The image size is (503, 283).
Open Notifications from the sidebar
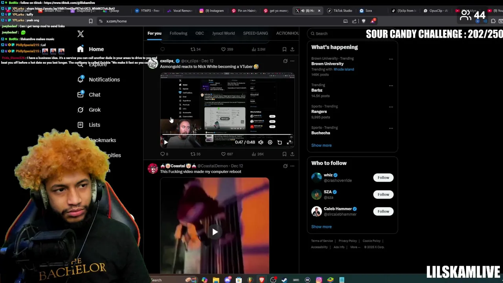point(99,79)
